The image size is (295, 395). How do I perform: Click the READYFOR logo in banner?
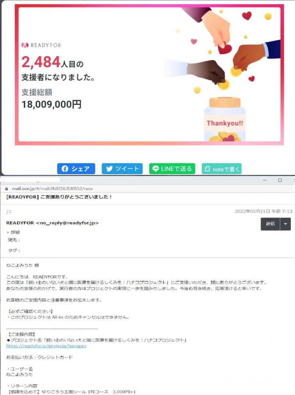[41, 45]
